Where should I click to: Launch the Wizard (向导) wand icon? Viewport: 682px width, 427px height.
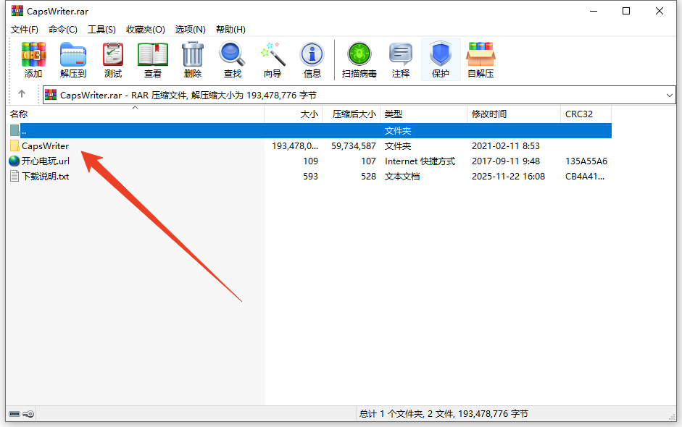(273, 59)
